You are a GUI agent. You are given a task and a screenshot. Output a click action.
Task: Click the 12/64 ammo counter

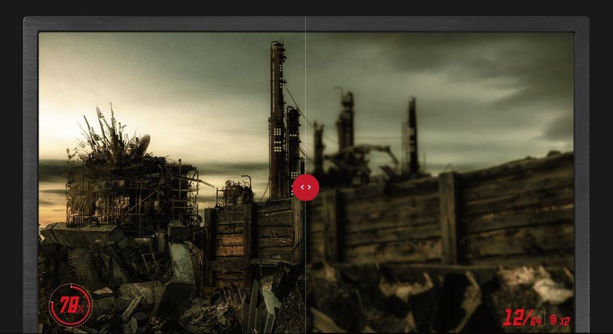521,317
